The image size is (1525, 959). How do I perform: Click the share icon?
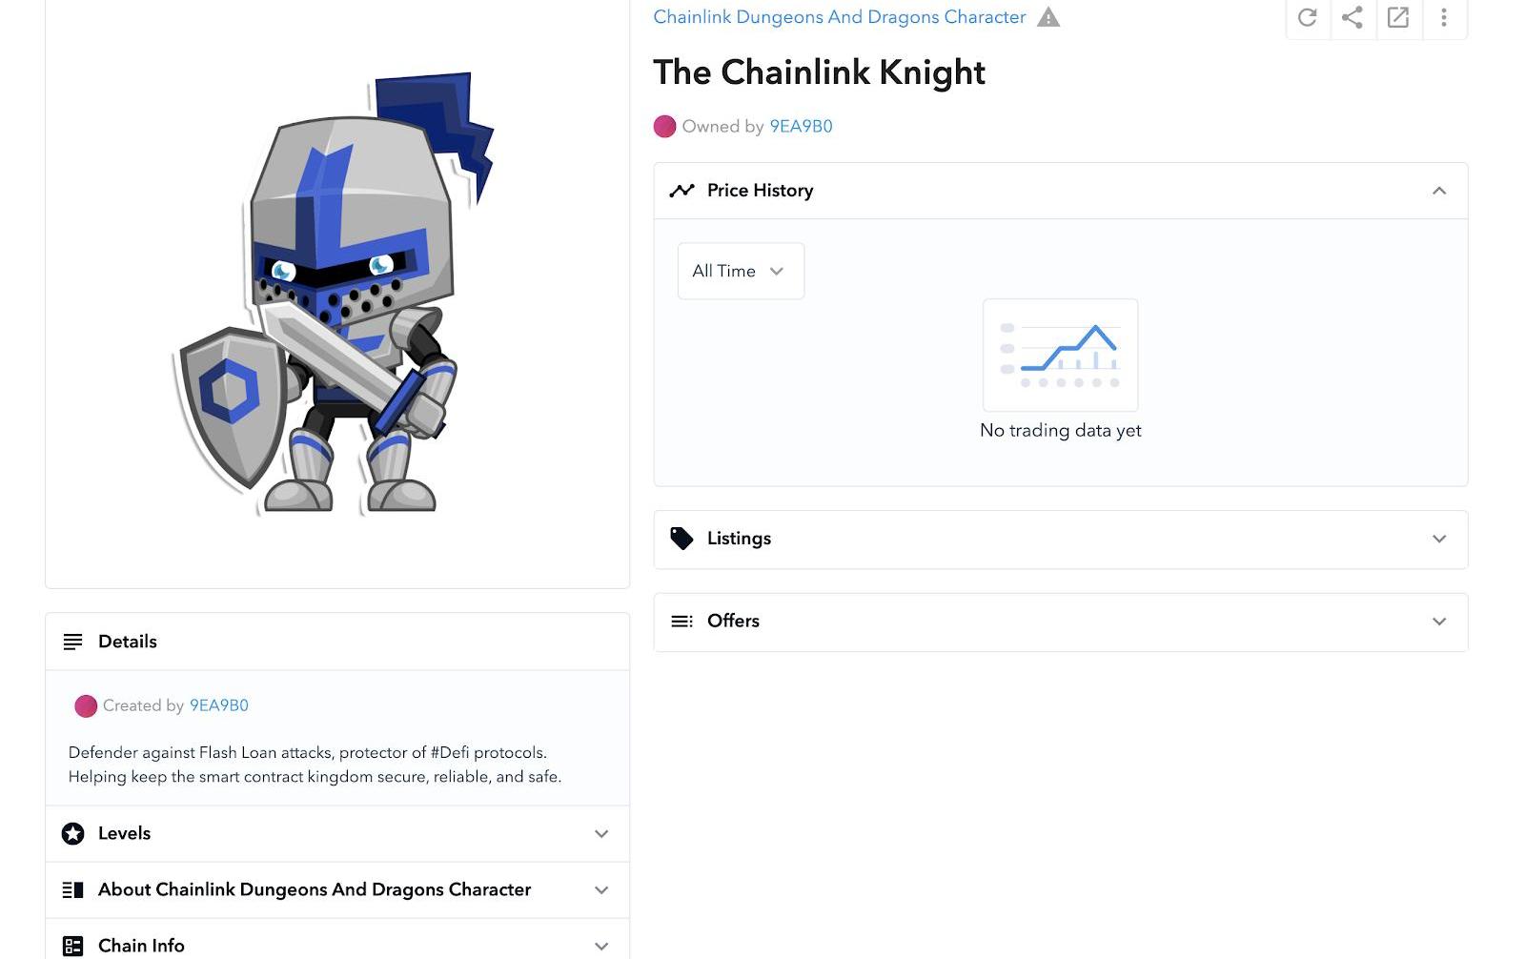point(1352,17)
